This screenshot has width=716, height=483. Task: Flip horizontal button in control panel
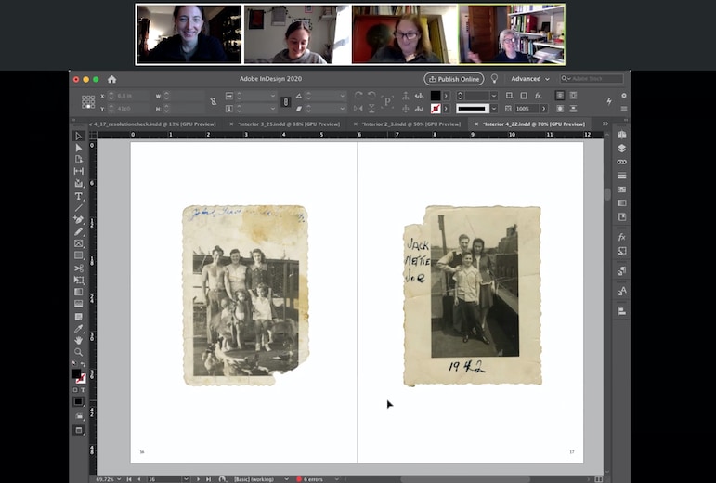click(358, 109)
